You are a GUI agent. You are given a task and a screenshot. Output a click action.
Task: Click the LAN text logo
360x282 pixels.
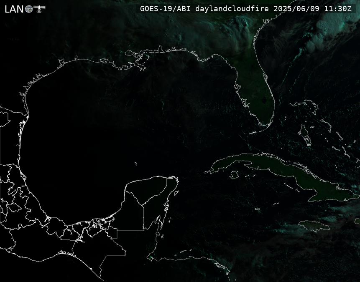(x=14, y=9)
